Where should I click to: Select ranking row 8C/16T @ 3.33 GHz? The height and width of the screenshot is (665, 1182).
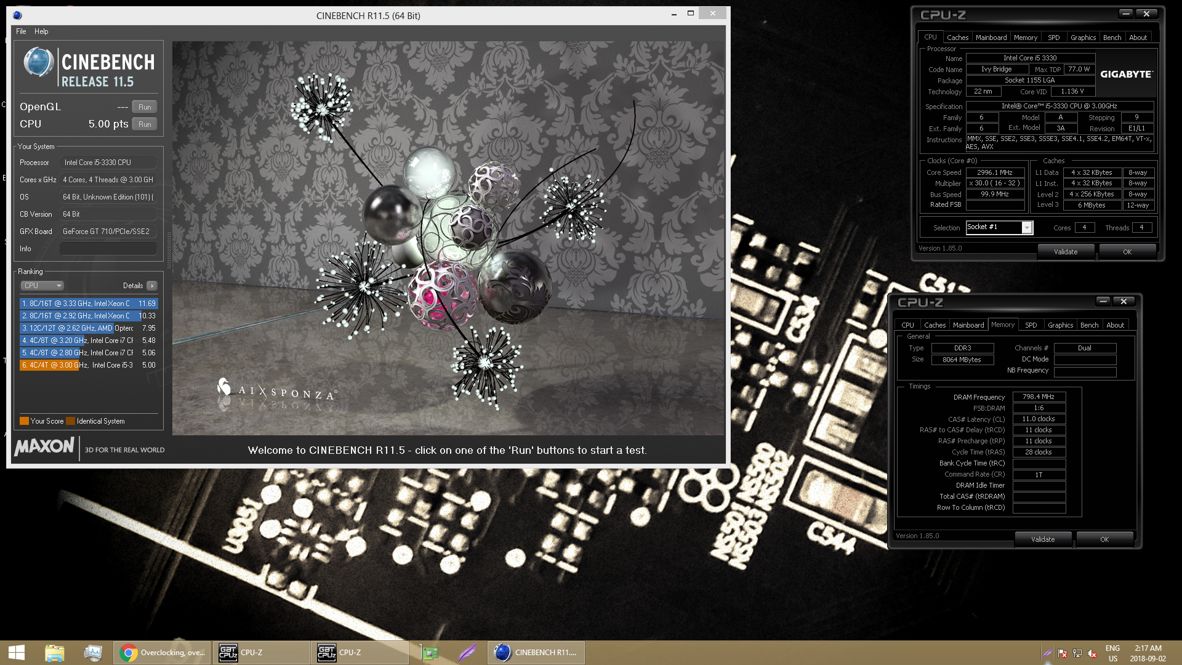[x=89, y=304]
